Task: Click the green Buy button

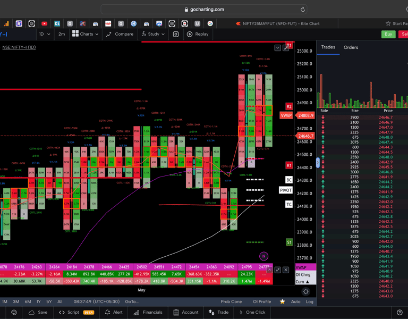Action: click(x=388, y=34)
